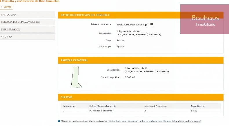Click the Superficie gráfica value 3.567 m²

coord(130,77)
